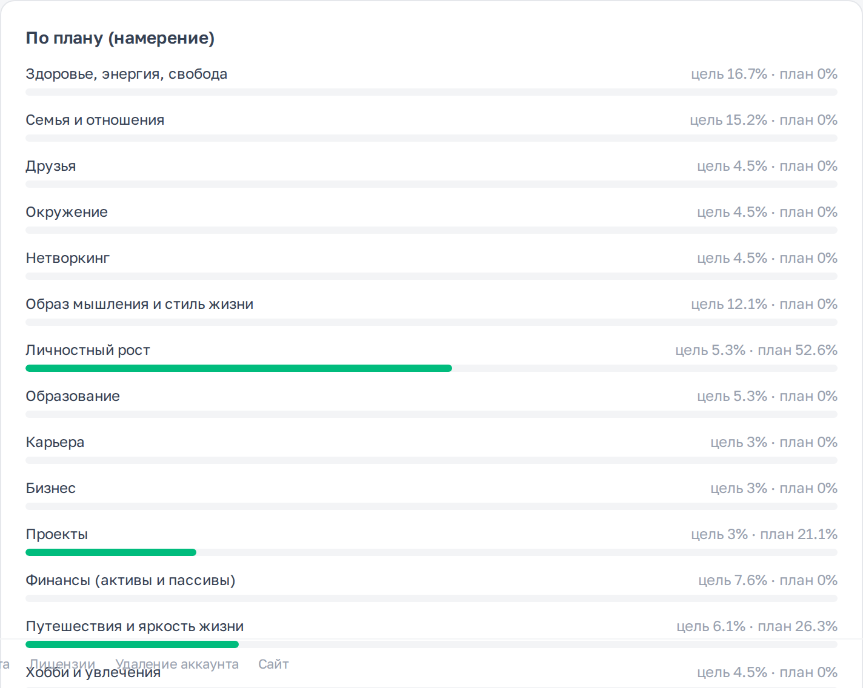Viewport: 863px width, 688px height.
Task: Click the Окружение category label
Action: tap(67, 212)
